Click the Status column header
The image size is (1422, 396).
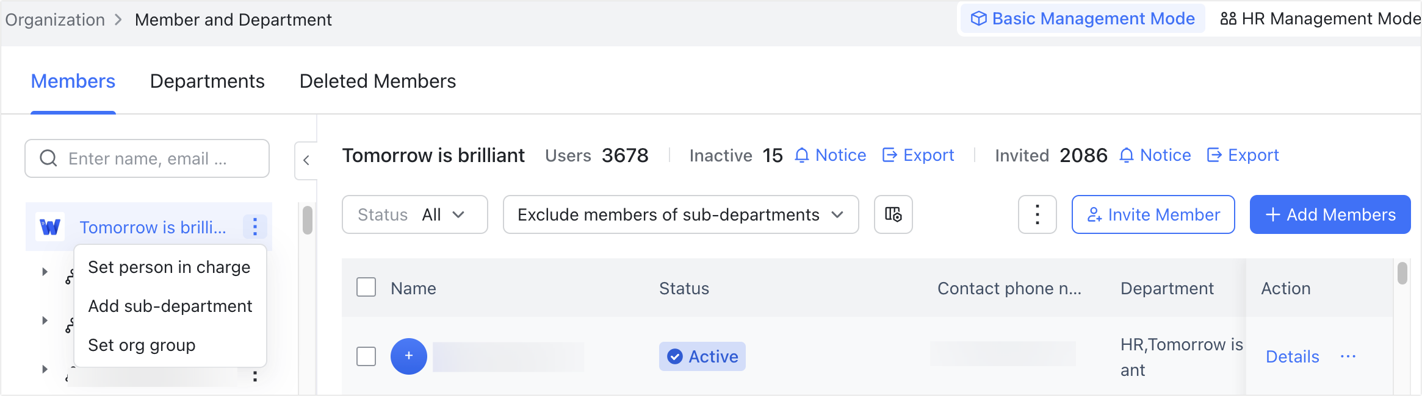click(x=684, y=288)
